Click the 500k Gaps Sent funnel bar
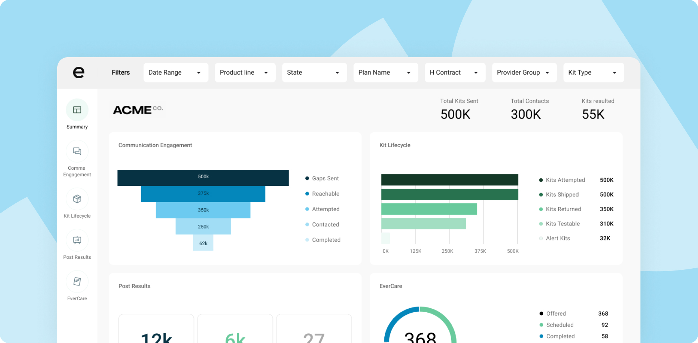This screenshot has width=698, height=343. (x=203, y=178)
